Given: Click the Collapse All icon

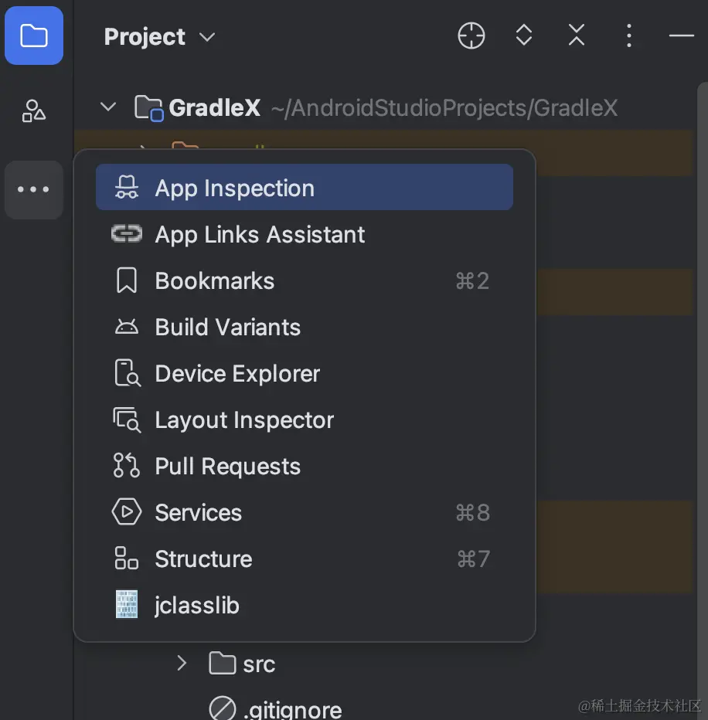Looking at the screenshot, I should pyautogui.click(x=577, y=36).
